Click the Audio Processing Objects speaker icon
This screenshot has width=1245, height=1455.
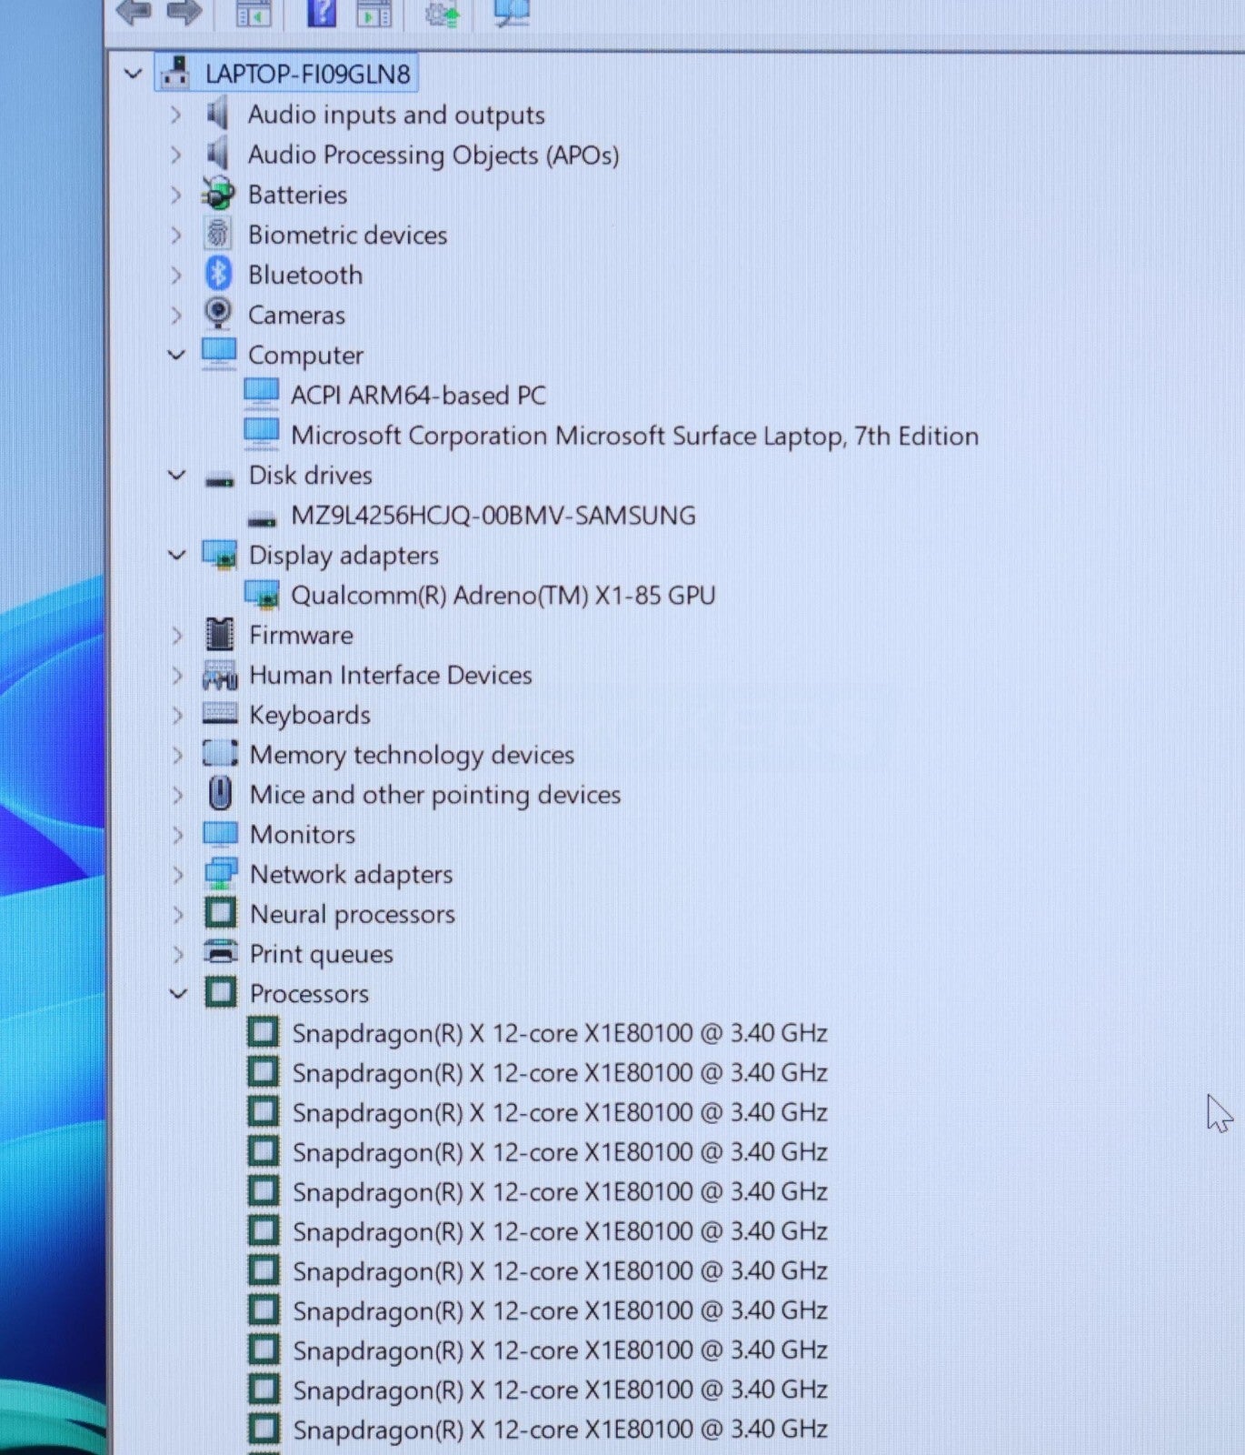coord(217,155)
